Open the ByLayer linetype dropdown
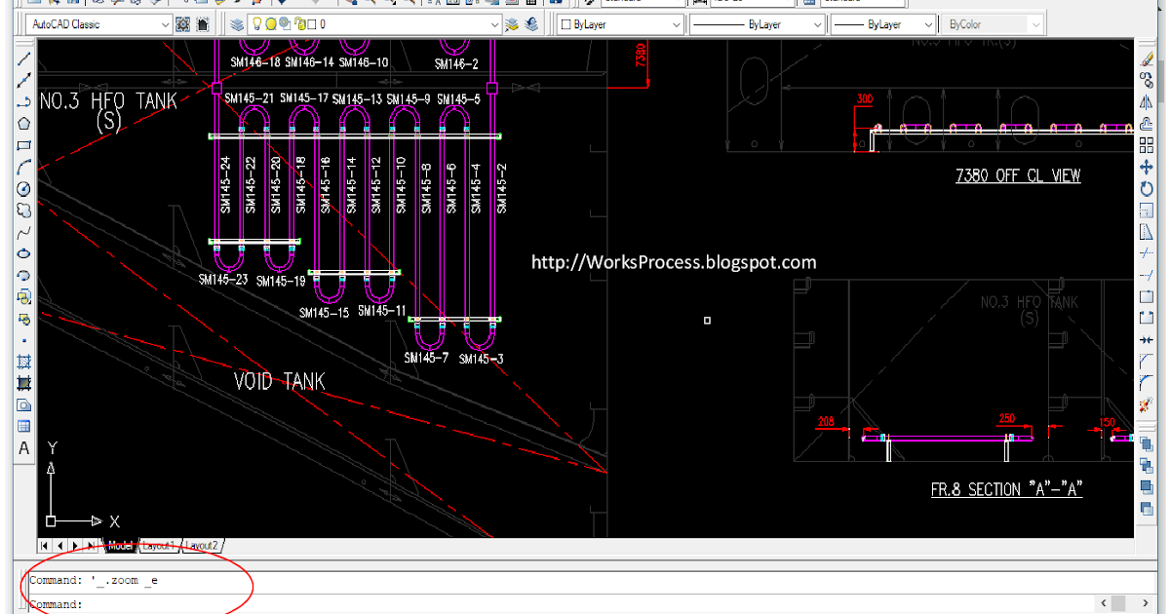 click(815, 24)
